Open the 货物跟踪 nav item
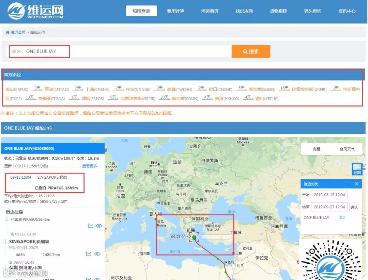This screenshot has width=368, height=280. pos(278,11)
